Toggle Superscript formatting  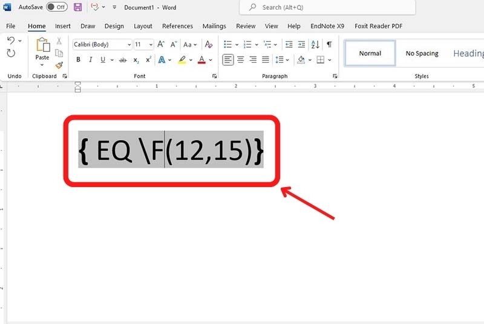(148, 59)
